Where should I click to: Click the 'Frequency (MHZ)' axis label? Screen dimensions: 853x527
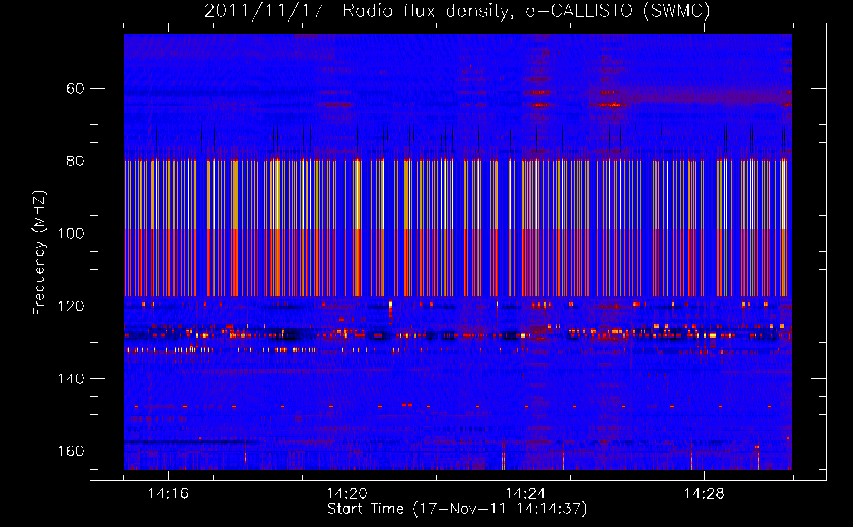(40, 252)
